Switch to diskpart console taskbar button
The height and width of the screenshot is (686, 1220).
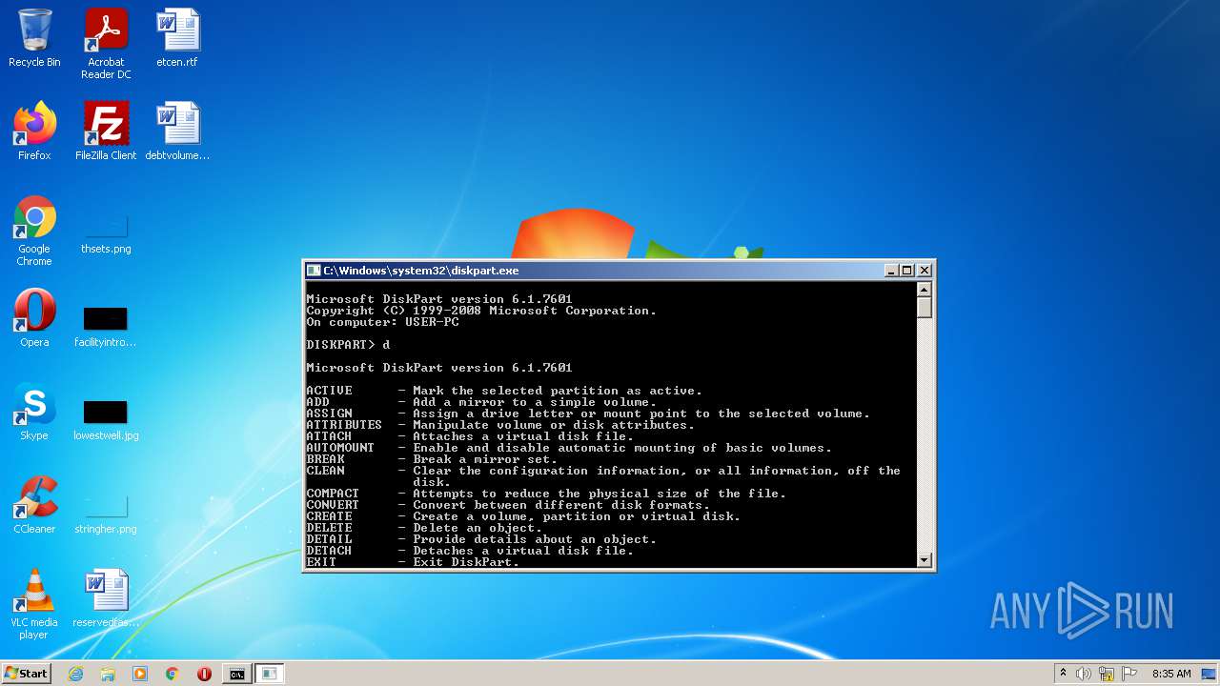pos(236,674)
